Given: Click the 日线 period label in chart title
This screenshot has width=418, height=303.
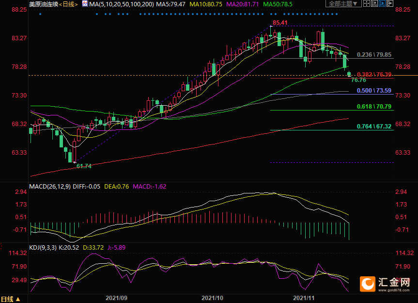Looking at the screenshot, I should point(69,4).
